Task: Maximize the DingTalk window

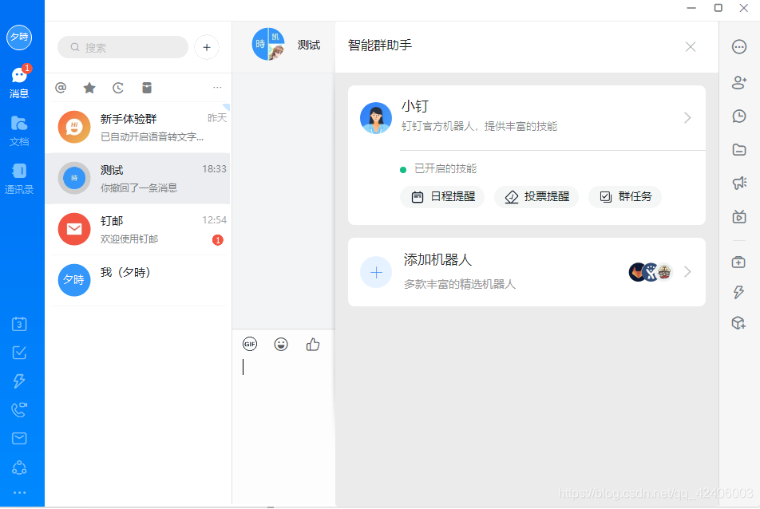Action: point(718,8)
